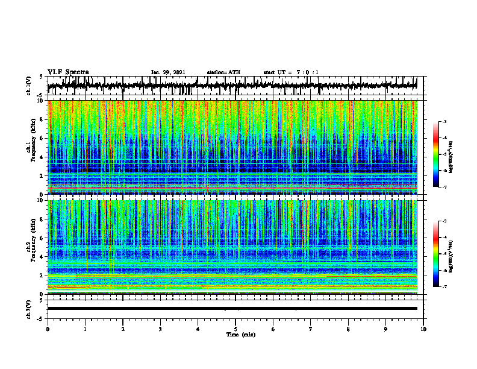Click the ch.2 spectrogram color scale bar
477x369 pixels.
click(x=436, y=254)
